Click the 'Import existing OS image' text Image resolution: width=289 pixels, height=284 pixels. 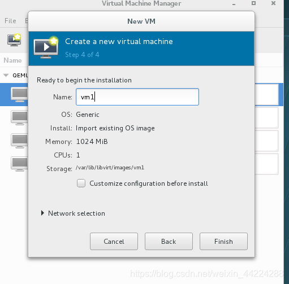pyautogui.click(x=115, y=128)
